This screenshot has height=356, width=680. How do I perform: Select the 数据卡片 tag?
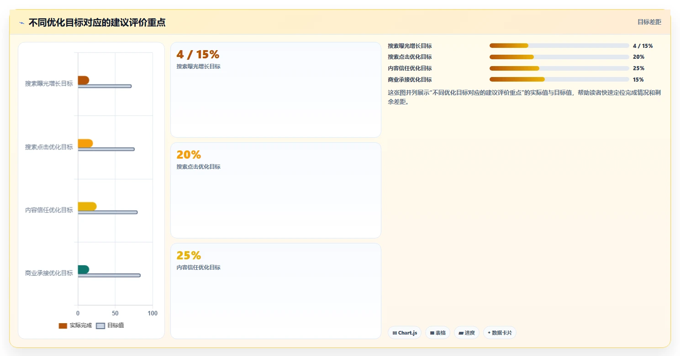click(x=500, y=333)
